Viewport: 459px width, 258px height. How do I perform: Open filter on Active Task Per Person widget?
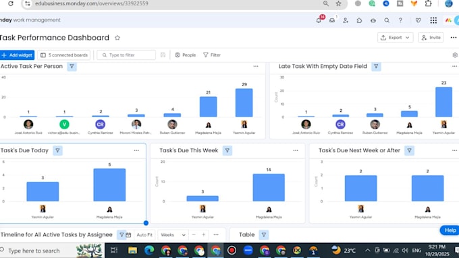(72, 66)
